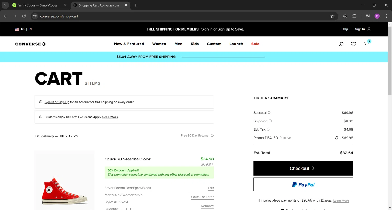This screenshot has height=210, width=392.
Task: Click Edit for Chuck 70 Seasonal Color
Action: tap(211, 188)
